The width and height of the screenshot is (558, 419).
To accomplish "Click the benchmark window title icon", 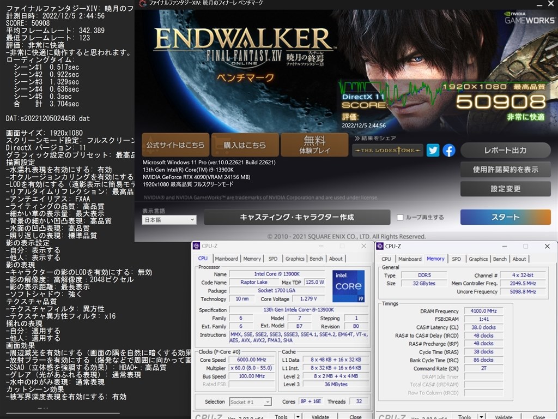I will click(143, 3).
